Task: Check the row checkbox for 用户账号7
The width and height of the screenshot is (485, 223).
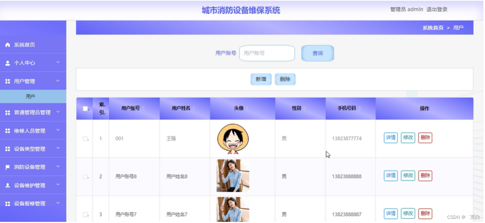Action: [x=85, y=214]
